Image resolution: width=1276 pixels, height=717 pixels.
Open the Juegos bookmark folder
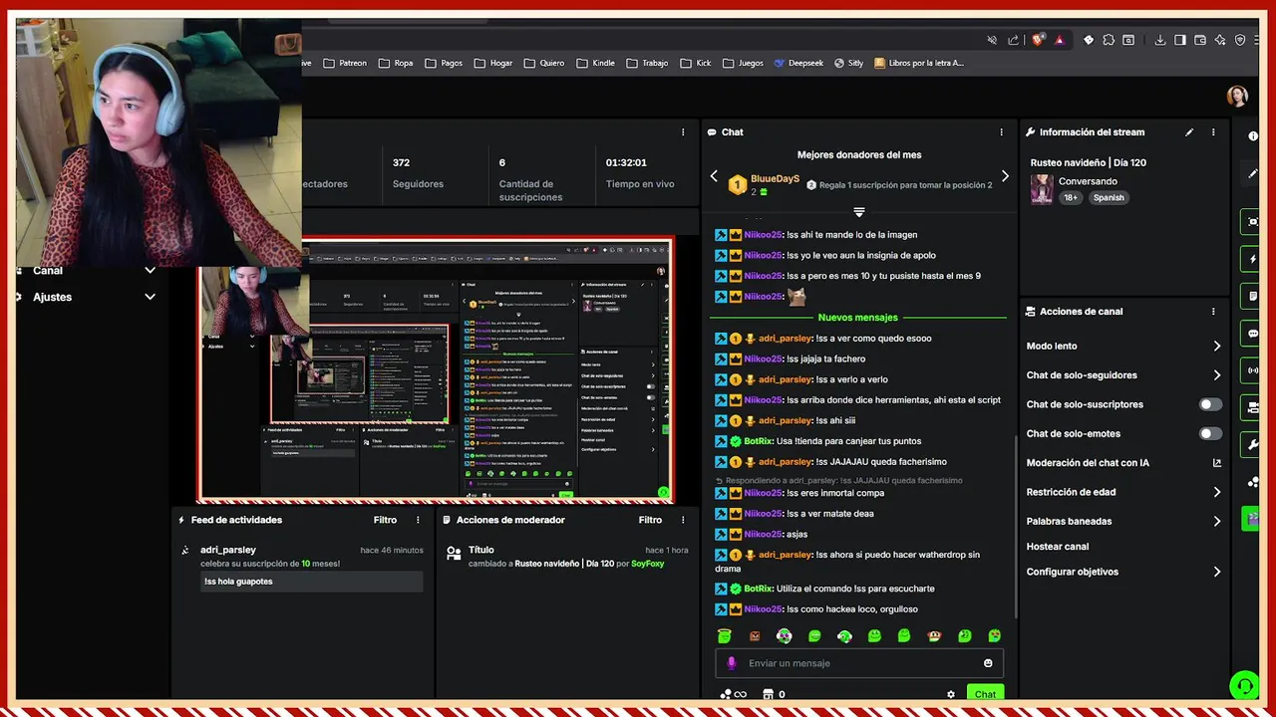742,63
